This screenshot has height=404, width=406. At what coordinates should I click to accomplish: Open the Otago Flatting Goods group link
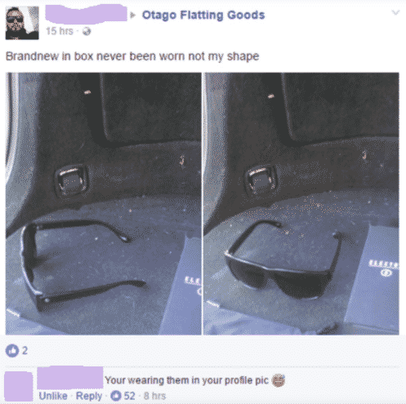click(x=203, y=15)
